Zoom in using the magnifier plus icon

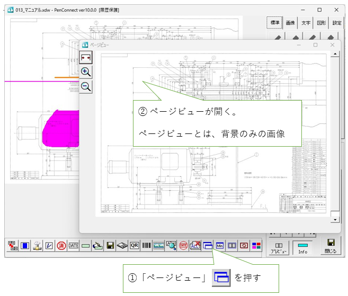(86, 72)
